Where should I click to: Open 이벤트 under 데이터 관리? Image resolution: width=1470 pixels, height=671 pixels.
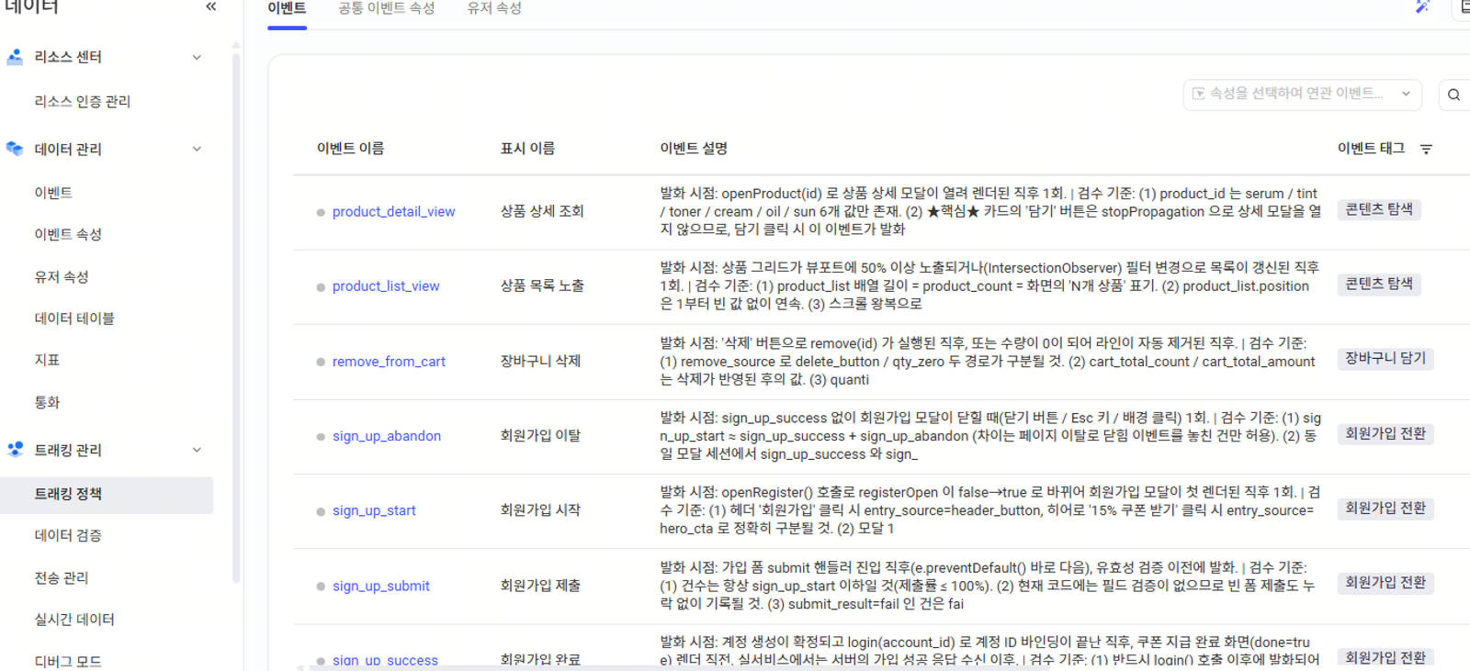(x=53, y=193)
